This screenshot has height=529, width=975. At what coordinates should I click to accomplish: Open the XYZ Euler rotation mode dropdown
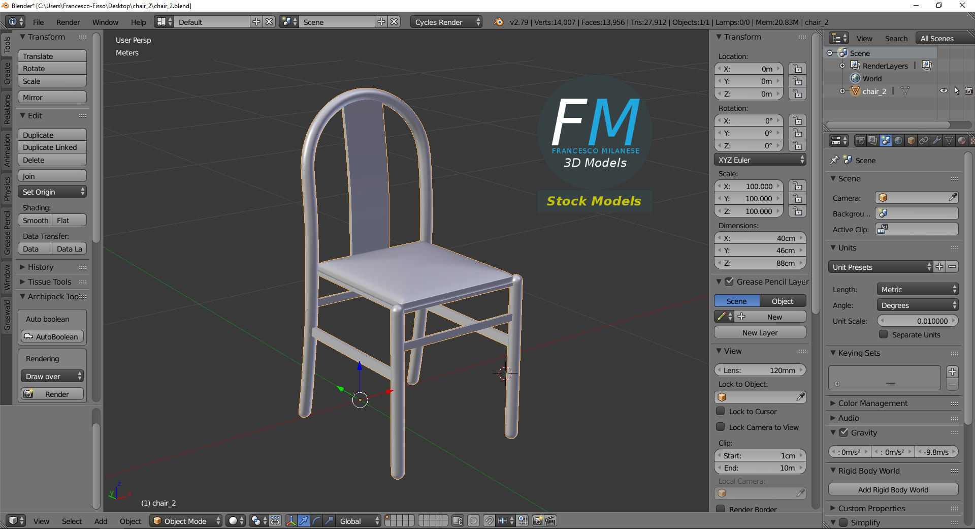point(760,160)
